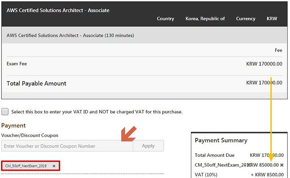The image size is (290, 178).
Task: Click the VAT ID exemption checkbox label text
Action: 97,112
